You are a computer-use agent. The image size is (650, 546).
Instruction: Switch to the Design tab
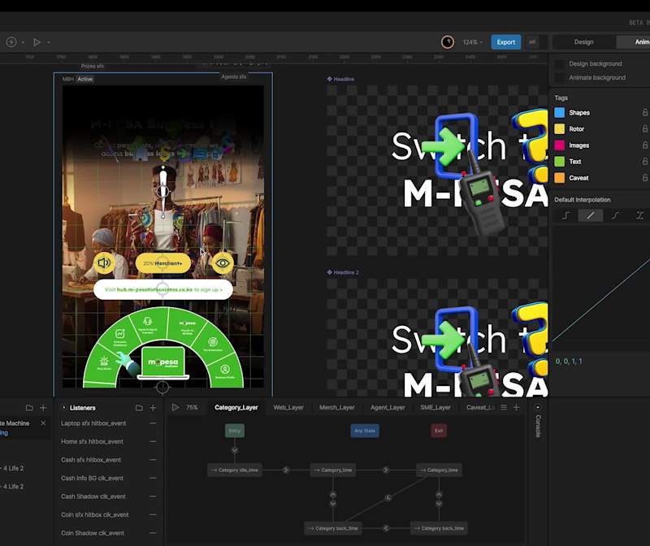pos(583,42)
